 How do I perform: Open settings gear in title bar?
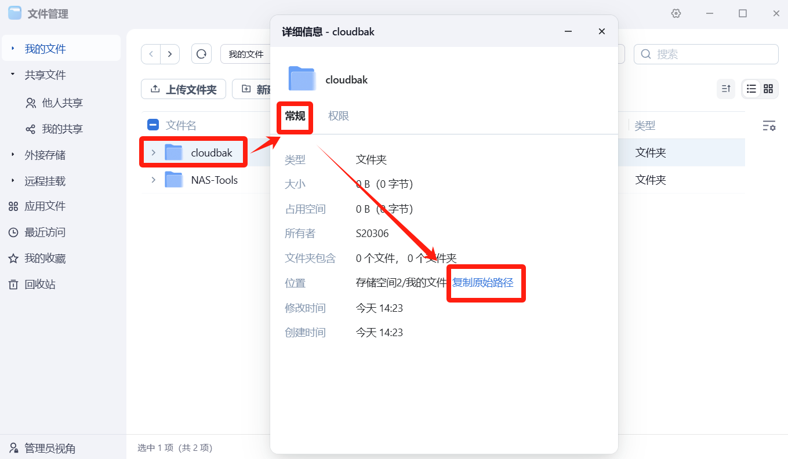tap(676, 14)
